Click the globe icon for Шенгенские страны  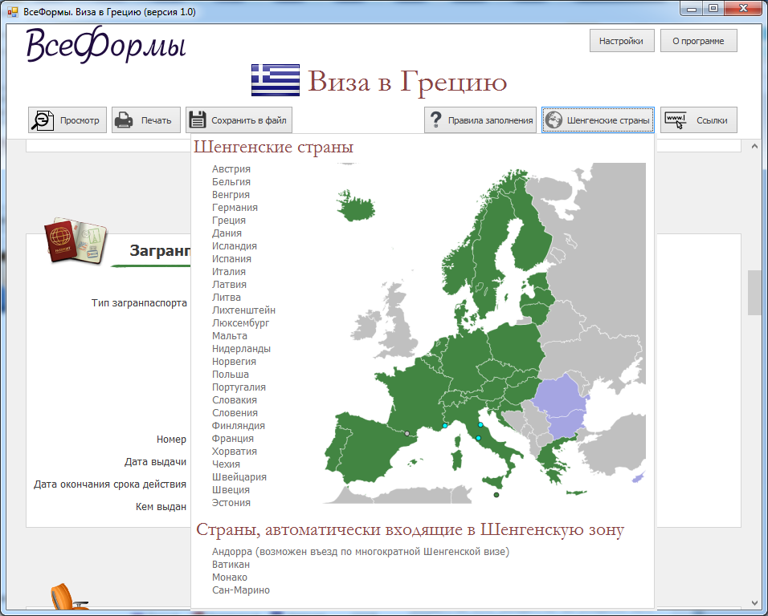pos(554,120)
